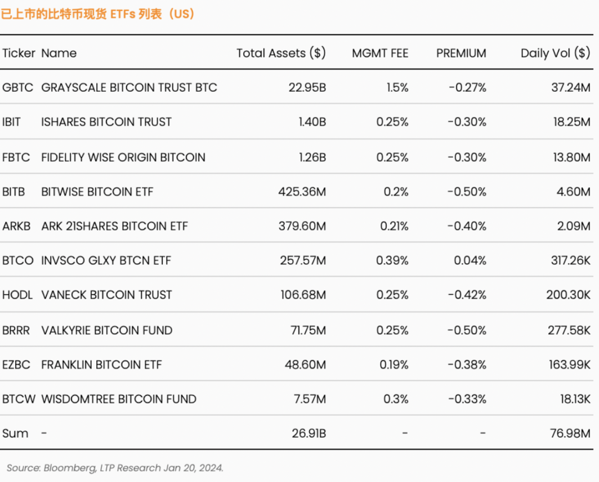The image size is (599, 482).
Task: Click the GBTC ticker cell
Action: coord(17,87)
